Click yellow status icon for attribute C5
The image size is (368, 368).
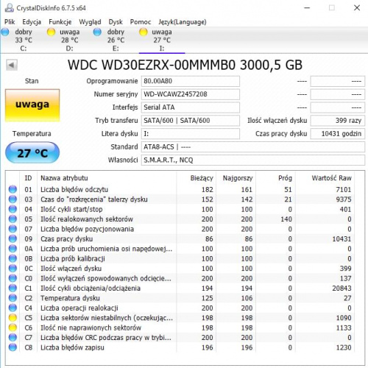tap(13, 318)
